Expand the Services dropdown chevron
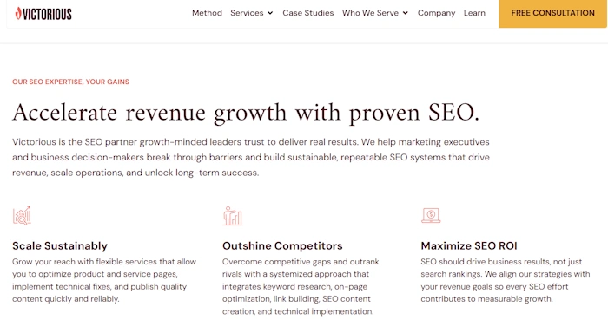This screenshot has height=320, width=608. (x=270, y=13)
